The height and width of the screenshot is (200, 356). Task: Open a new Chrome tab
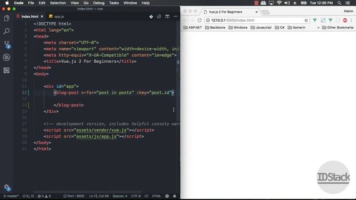point(265,12)
